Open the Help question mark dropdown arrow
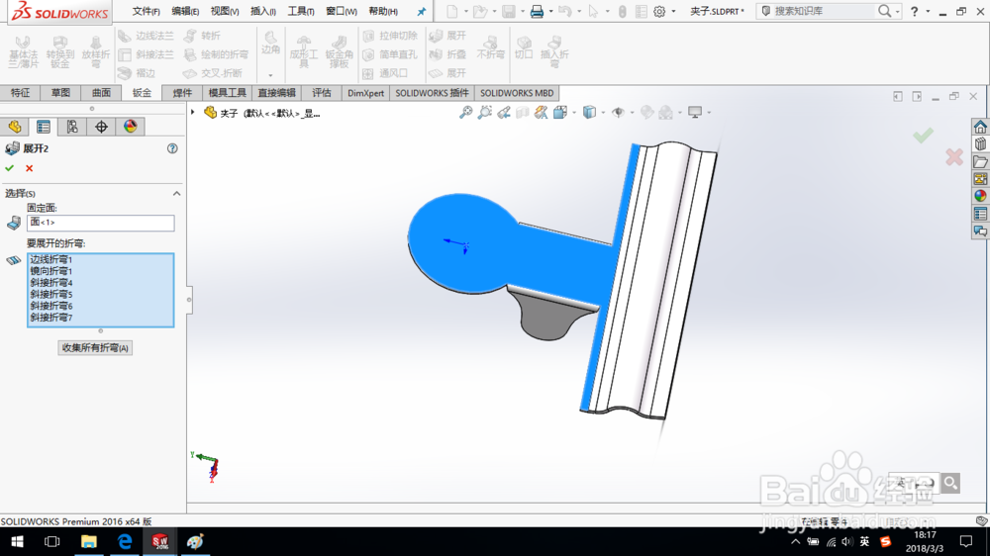 928,12
